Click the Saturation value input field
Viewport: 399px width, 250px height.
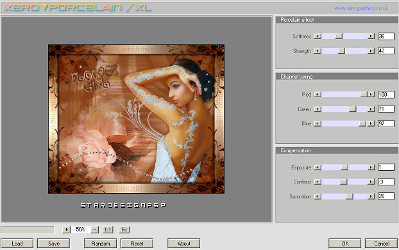click(x=386, y=196)
